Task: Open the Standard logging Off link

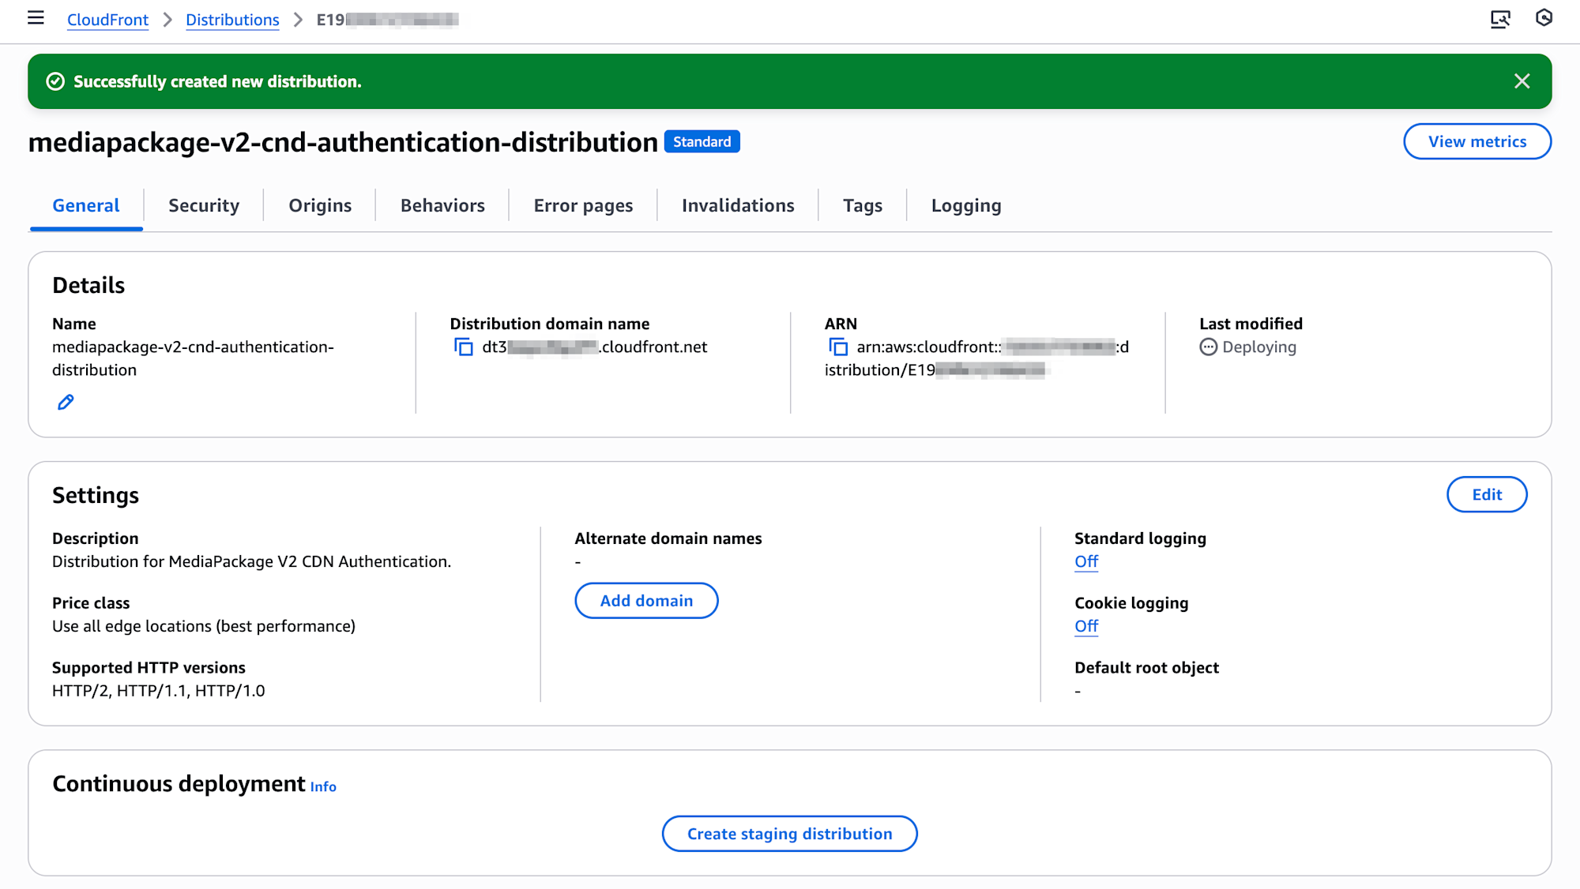Action: (x=1085, y=562)
